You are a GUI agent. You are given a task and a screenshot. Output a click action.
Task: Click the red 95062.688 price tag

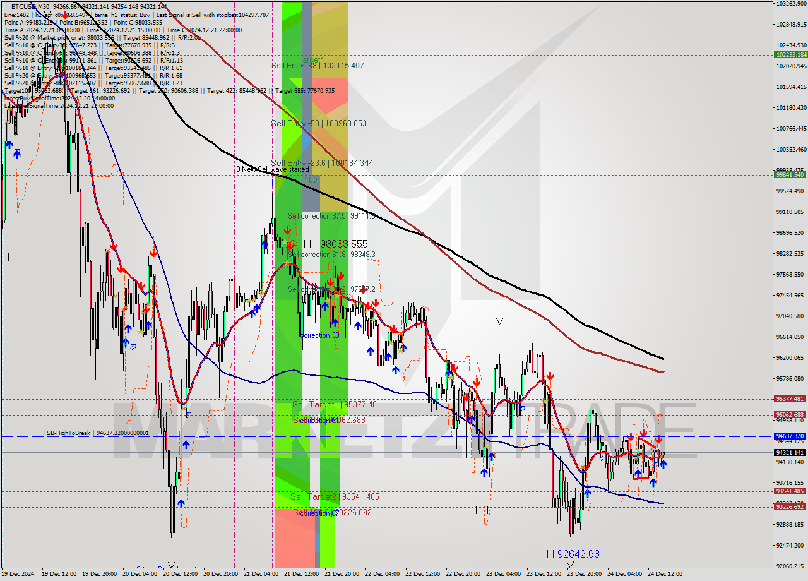[790, 415]
